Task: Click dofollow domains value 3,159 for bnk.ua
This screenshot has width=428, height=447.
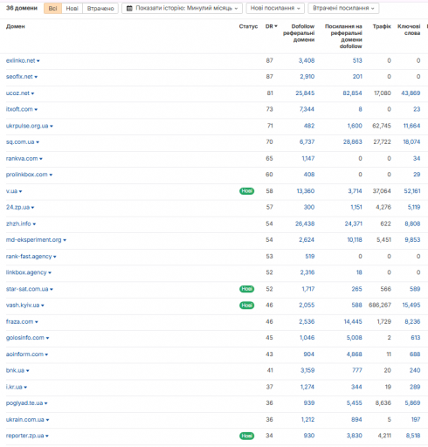Action: click(307, 370)
